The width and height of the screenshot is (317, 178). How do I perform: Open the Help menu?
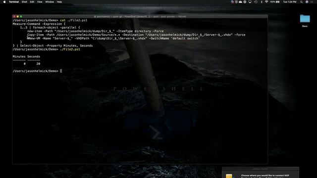tap(59, 2)
